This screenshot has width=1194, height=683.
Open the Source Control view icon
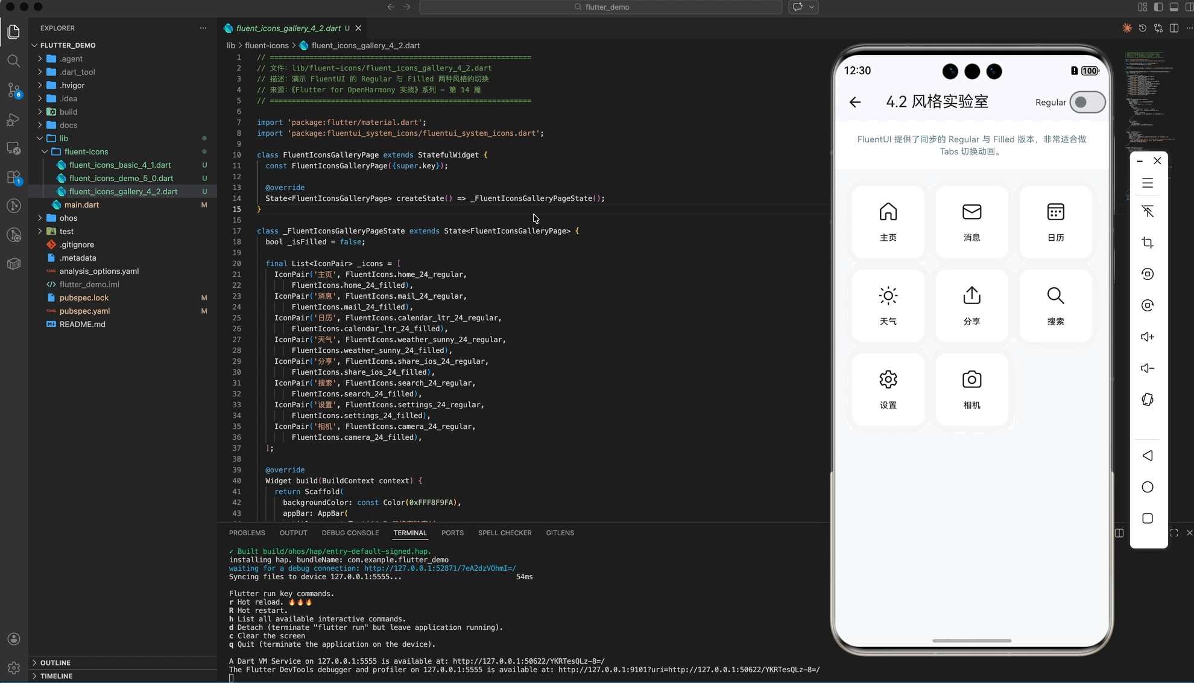(13, 91)
